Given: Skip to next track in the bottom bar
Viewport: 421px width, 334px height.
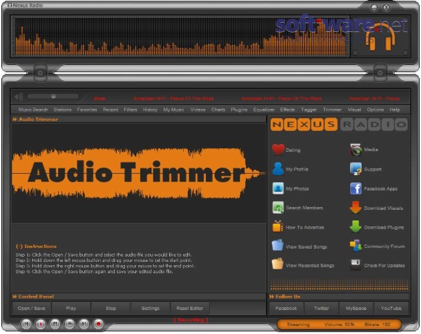Looking at the screenshot, I should click(84, 324).
